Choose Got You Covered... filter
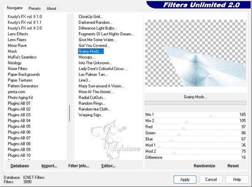252x187 pixels. (x=94, y=45)
